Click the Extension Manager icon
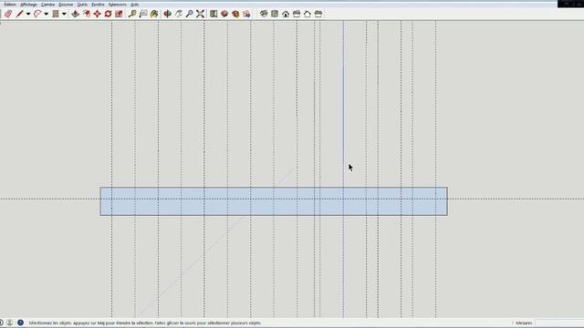The image size is (584, 328). coord(235,14)
